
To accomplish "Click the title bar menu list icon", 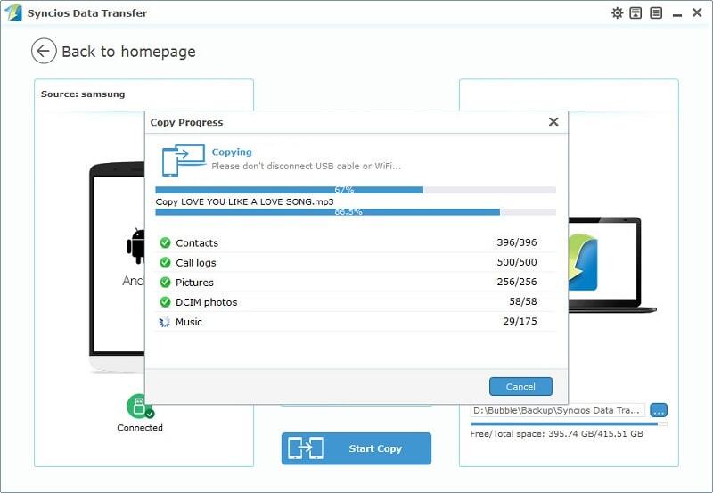I will pos(656,13).
